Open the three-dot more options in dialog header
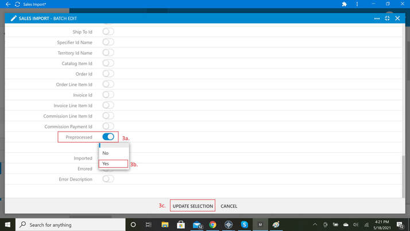 (x=377, y=18)
